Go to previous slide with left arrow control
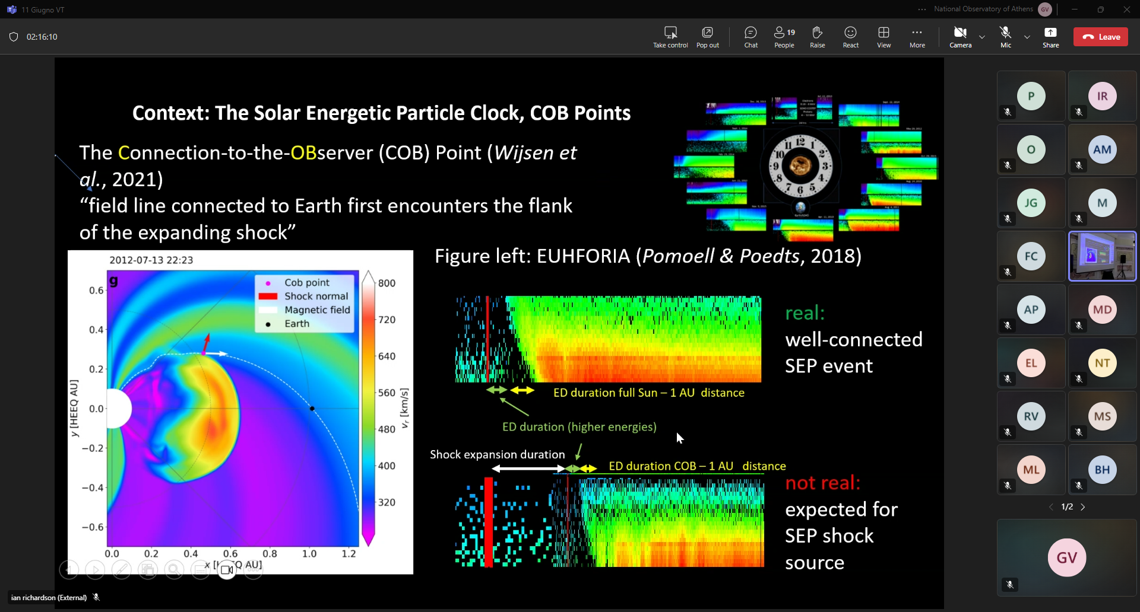1140x612 pixels. (x=69, y=570)
